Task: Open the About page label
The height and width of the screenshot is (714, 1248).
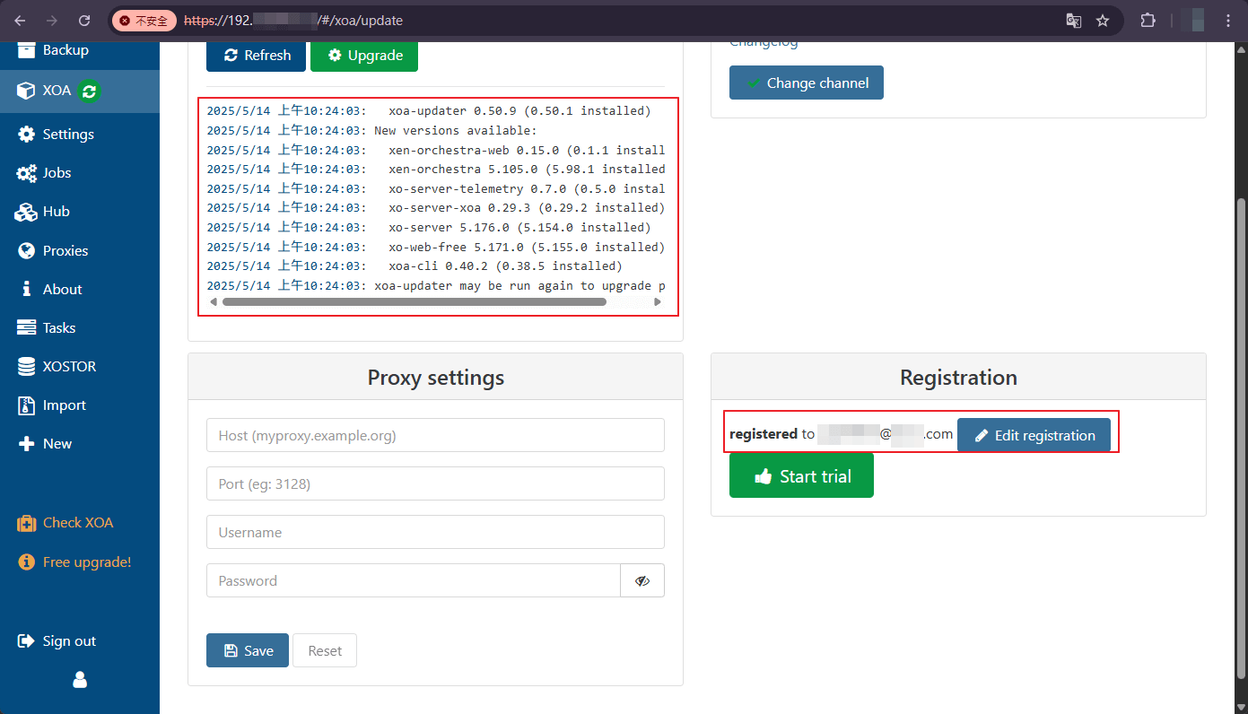Action: 62,289
